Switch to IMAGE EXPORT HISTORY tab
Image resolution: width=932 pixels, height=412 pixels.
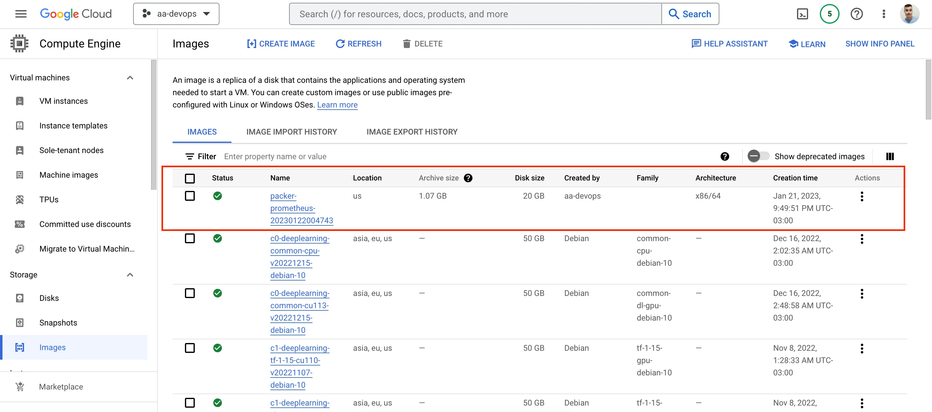tap(412, 132)
